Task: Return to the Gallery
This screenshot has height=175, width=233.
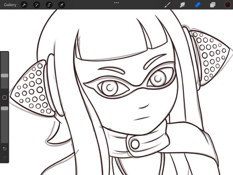Action: pos(10,5)
